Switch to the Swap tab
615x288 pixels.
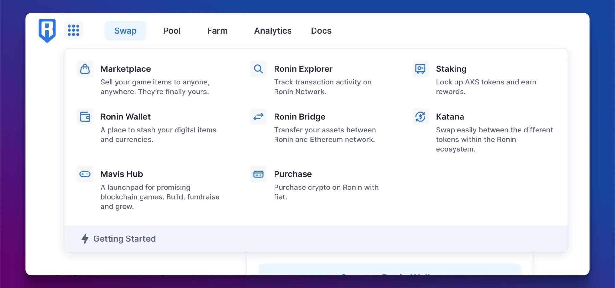(x=126, y=31)
